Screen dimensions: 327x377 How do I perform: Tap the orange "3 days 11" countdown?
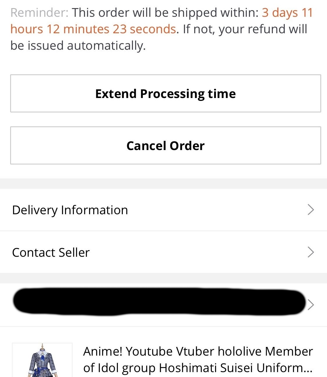coord(287,13)
